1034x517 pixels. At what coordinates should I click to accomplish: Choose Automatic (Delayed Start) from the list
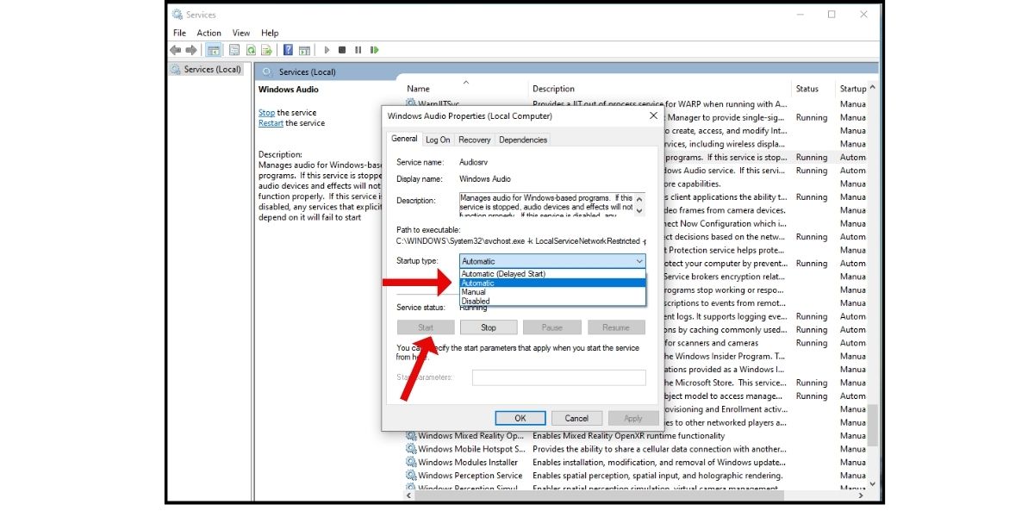coord(503,274)
